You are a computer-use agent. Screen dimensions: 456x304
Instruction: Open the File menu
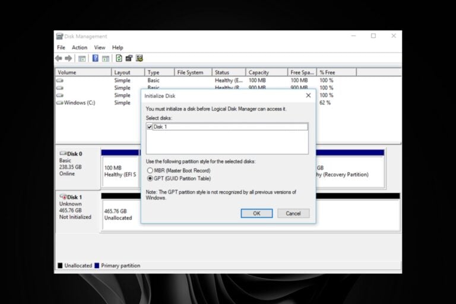(61, 47)
